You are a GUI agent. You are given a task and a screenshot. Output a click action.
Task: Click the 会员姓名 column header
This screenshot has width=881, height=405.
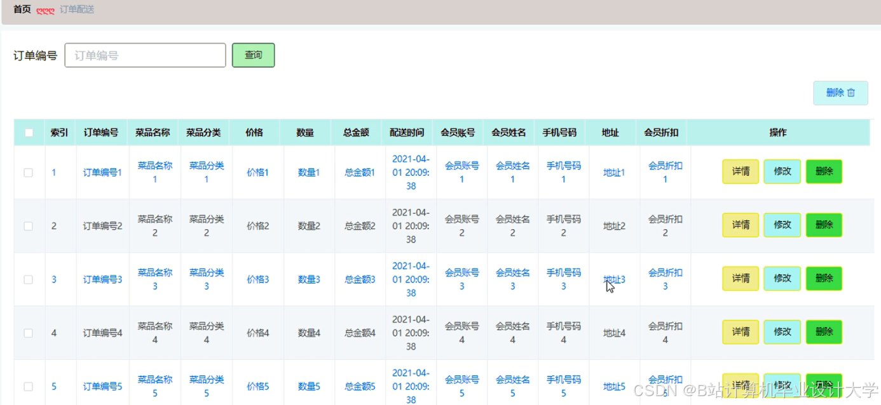tap(509, 133)
